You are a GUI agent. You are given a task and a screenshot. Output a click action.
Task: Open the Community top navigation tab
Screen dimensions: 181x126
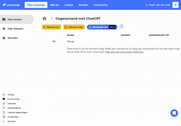pos(100,5)
